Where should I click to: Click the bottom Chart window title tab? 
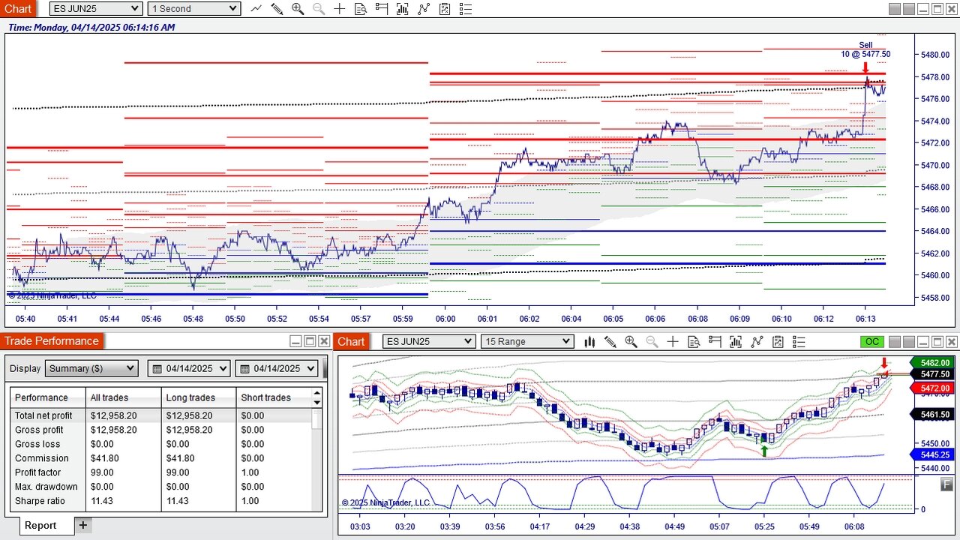click(x=351, y=342)
